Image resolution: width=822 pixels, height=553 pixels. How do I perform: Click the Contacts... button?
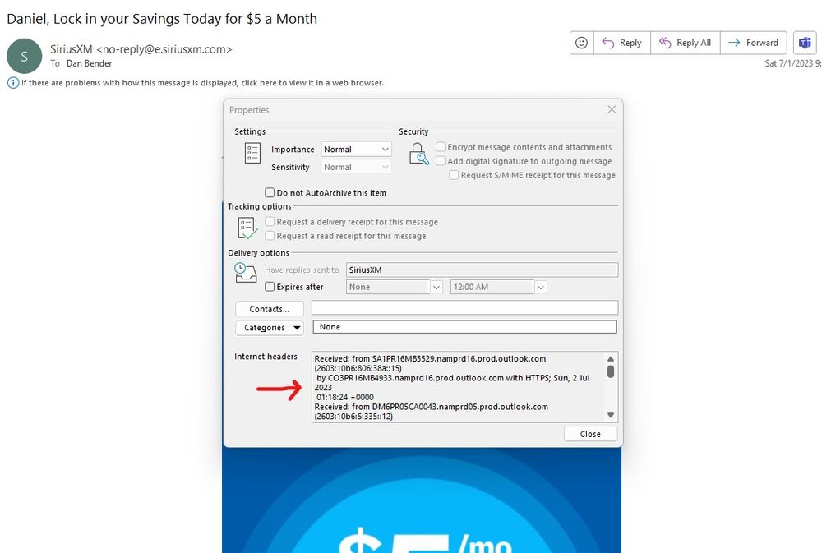pyautogui.click(x=270, y=309)
